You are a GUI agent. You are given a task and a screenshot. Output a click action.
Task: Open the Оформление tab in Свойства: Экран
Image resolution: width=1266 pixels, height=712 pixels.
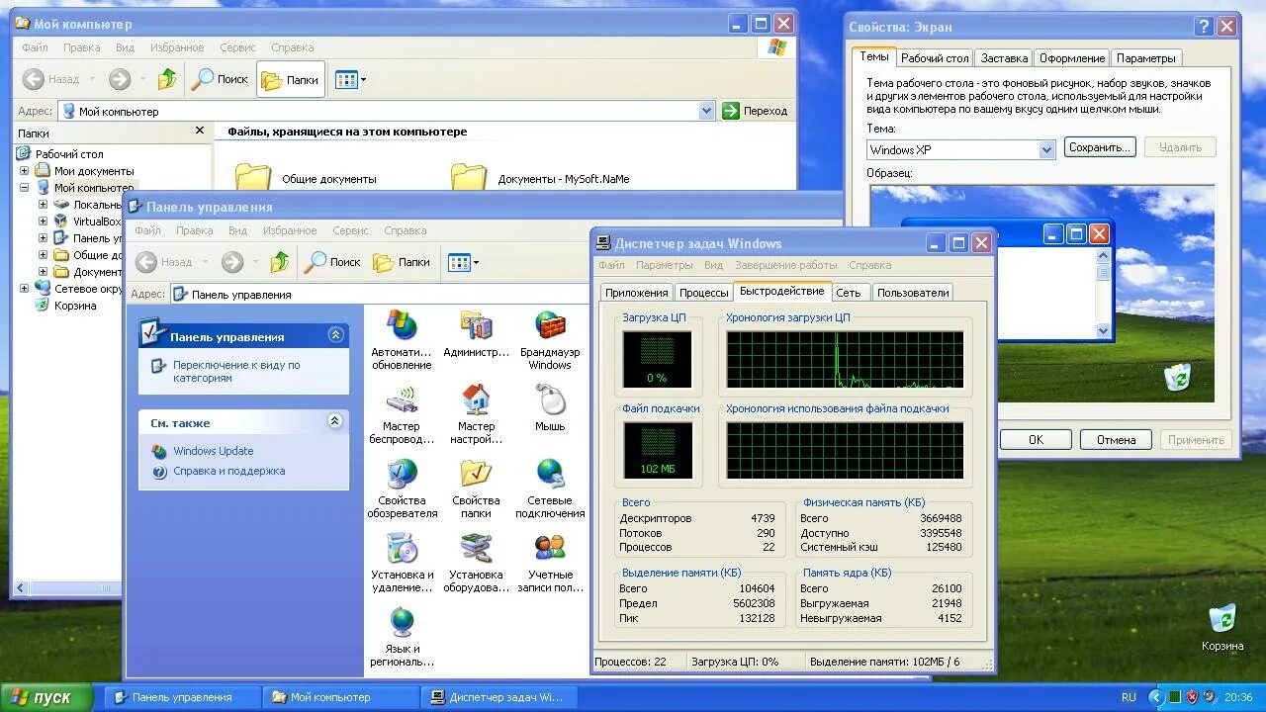coord(1072,58)
